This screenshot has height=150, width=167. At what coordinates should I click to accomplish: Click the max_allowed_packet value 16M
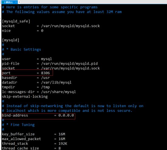(62, 139)
